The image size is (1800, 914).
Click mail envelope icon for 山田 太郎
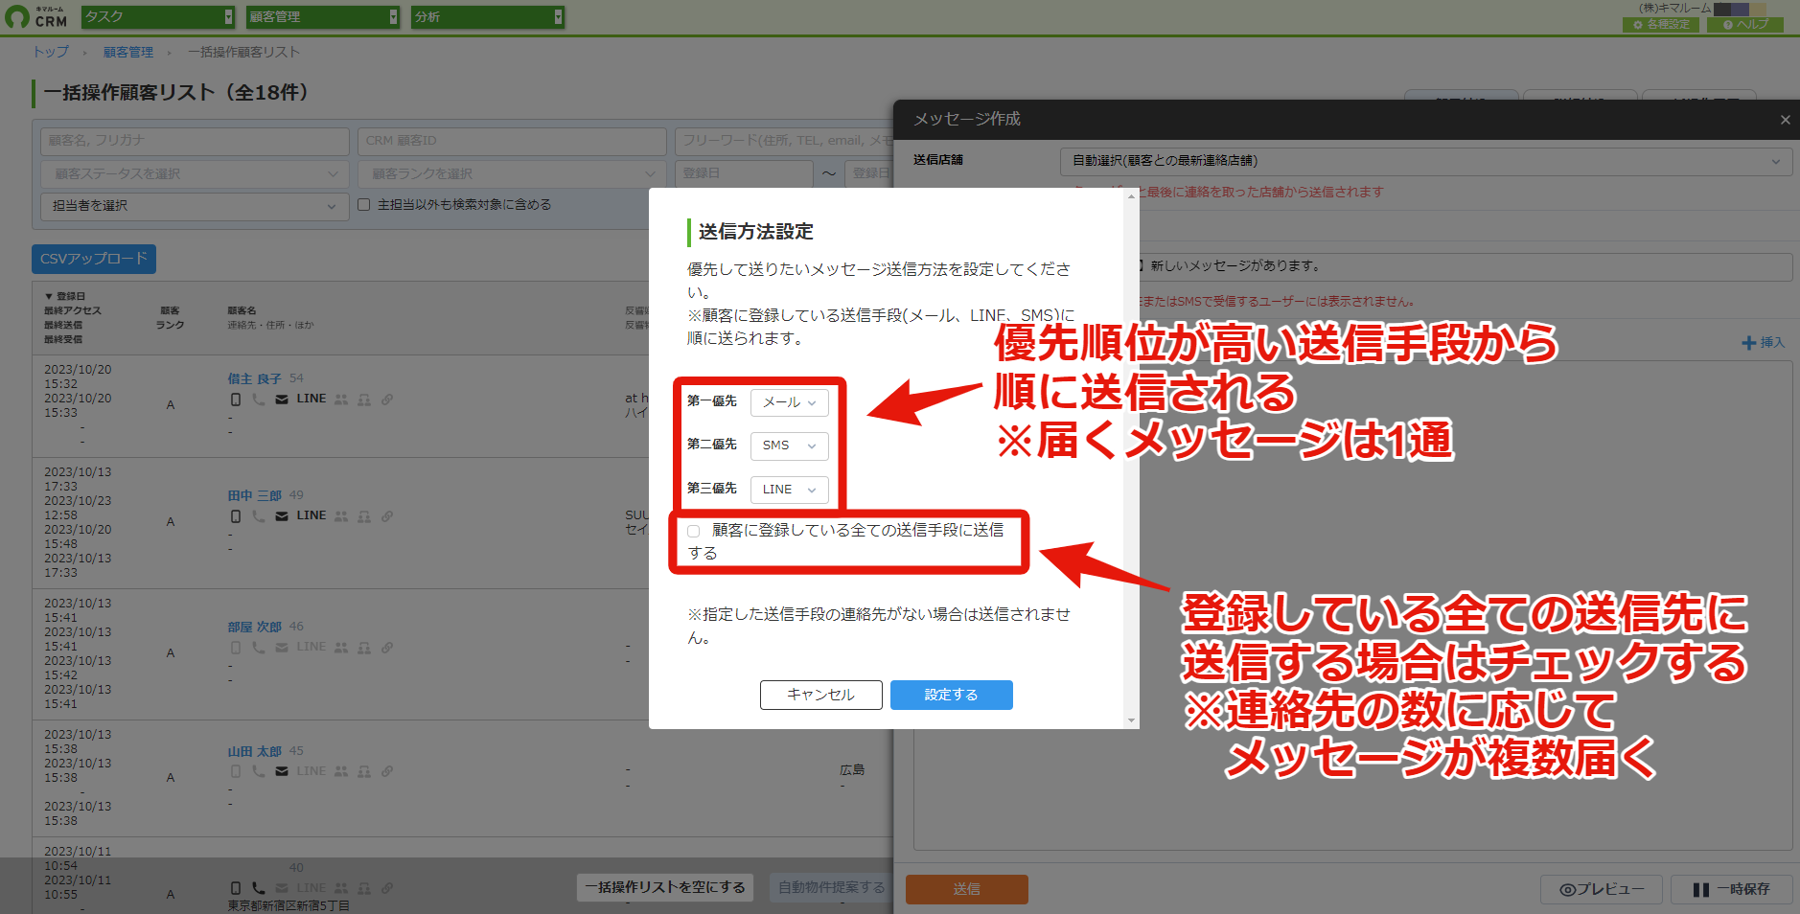[x=282, y=771]
